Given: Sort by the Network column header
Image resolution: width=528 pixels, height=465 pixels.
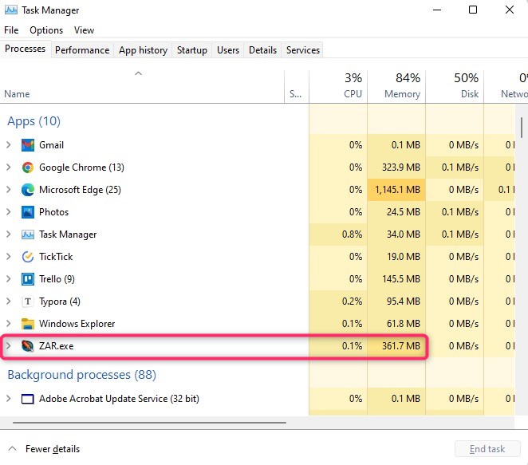Looking at the screenshot, I should [x=506, y=86].
